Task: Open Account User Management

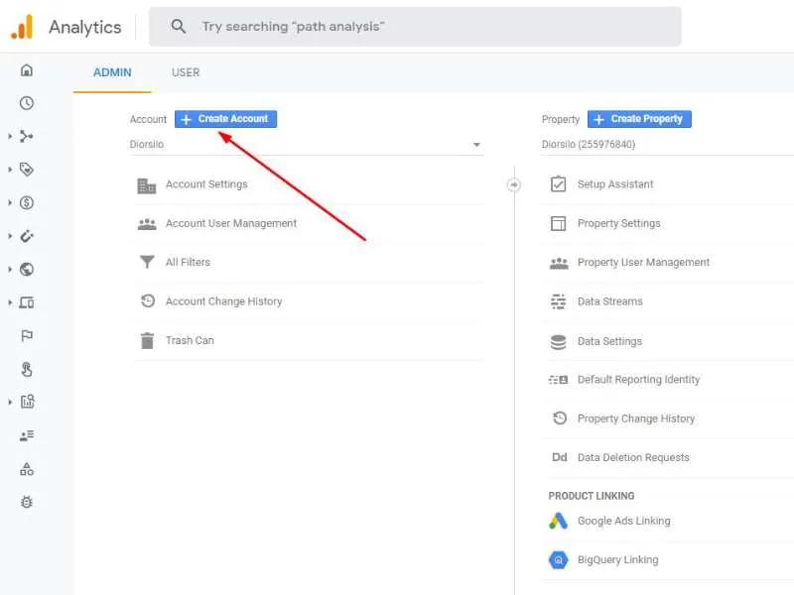Action: coord(229,223)
